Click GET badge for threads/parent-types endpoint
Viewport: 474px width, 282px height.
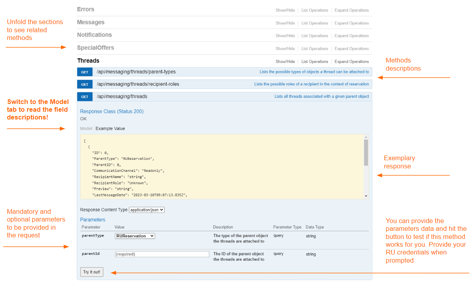[85, 72]
